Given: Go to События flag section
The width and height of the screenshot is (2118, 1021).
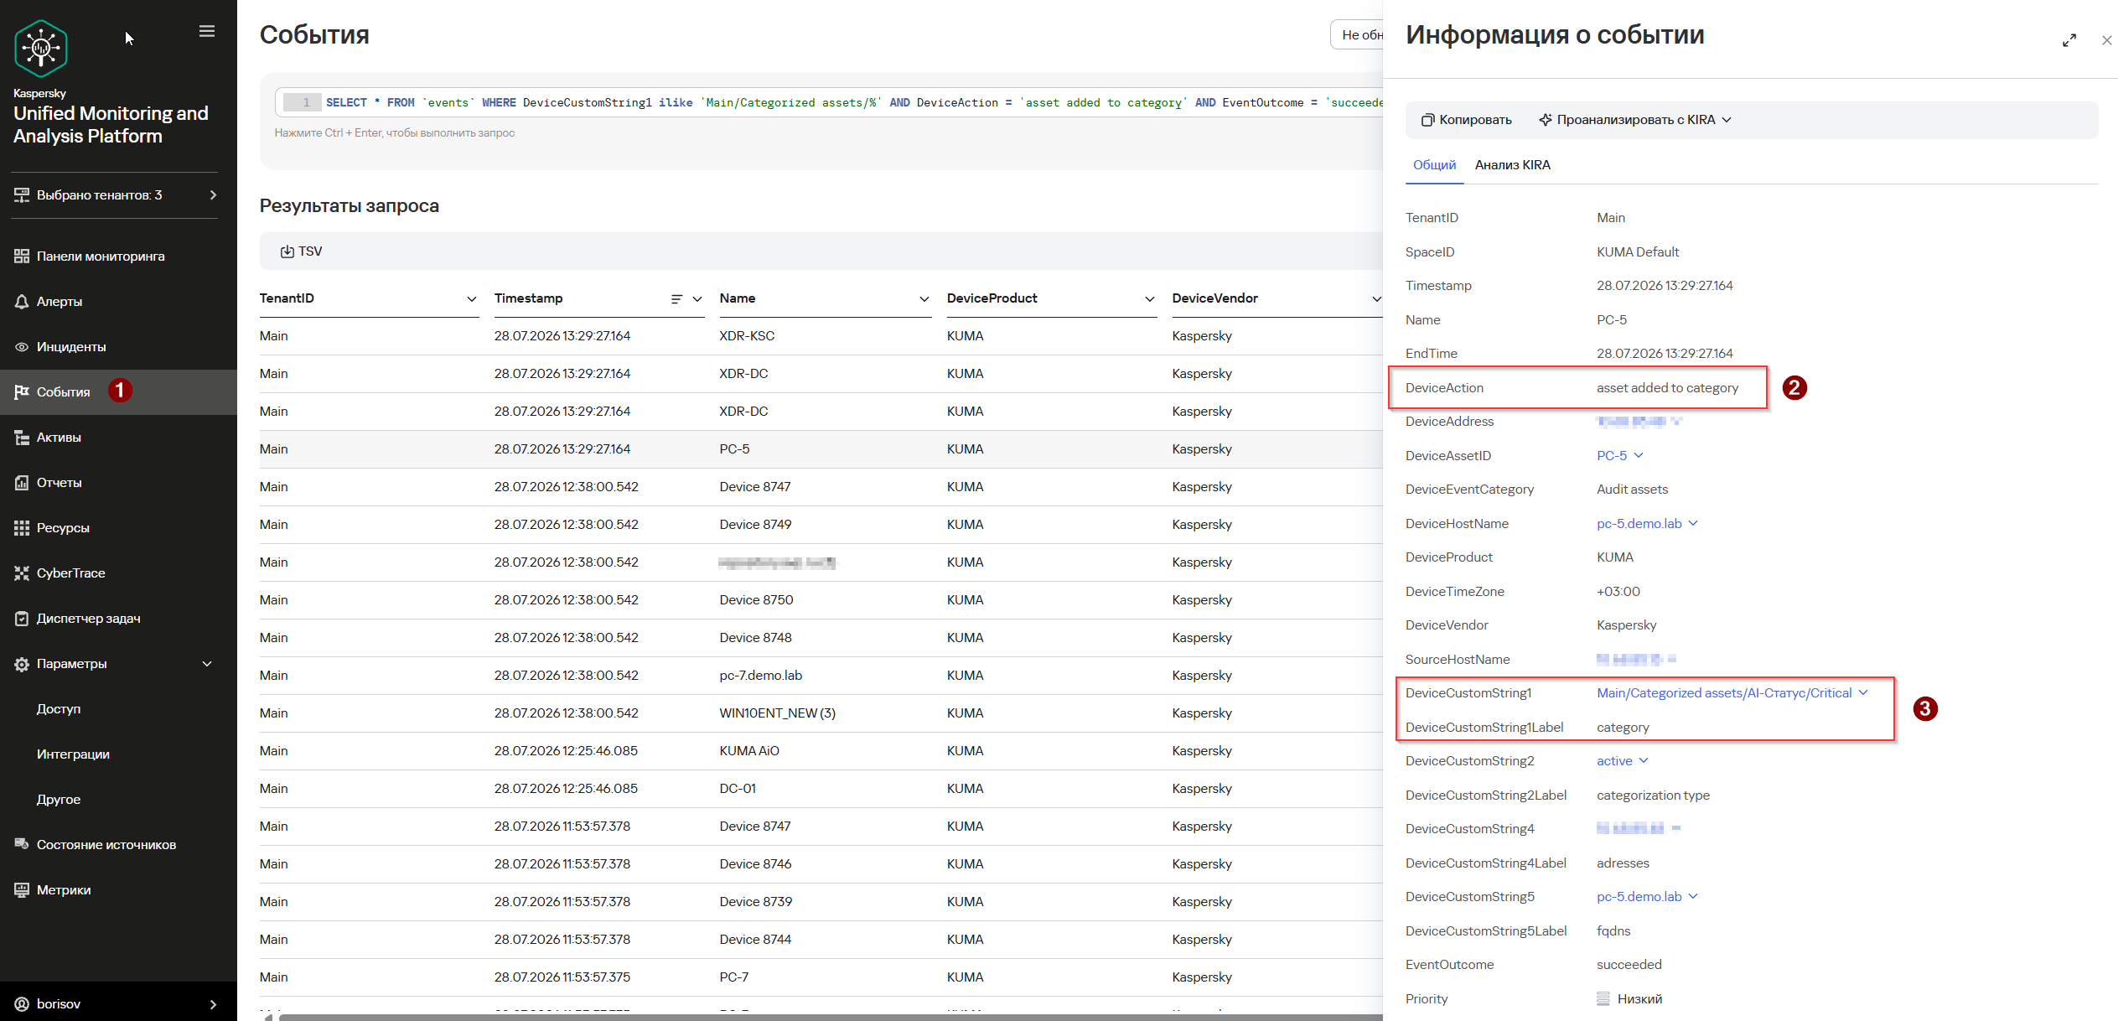Looking at the screenshot, I should 63,392.
